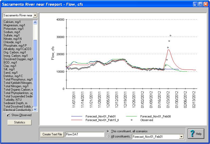Click the 01/23/2012 date axis label
Viewport: 210px width, 144px height.
(x=168, y=100)
